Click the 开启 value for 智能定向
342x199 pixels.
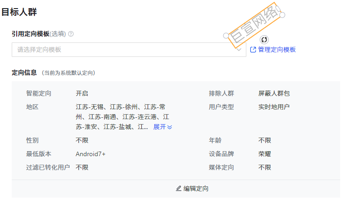pyautogui.click(x=82, y=93)
